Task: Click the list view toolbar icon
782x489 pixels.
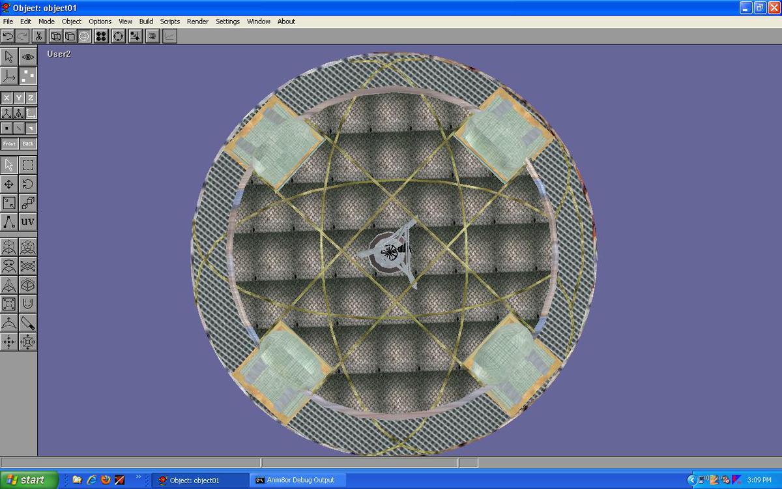Action: (x=152, y=37)
